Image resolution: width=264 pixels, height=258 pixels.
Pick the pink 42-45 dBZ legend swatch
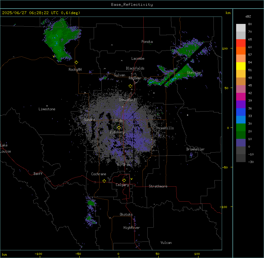point(241,89)
